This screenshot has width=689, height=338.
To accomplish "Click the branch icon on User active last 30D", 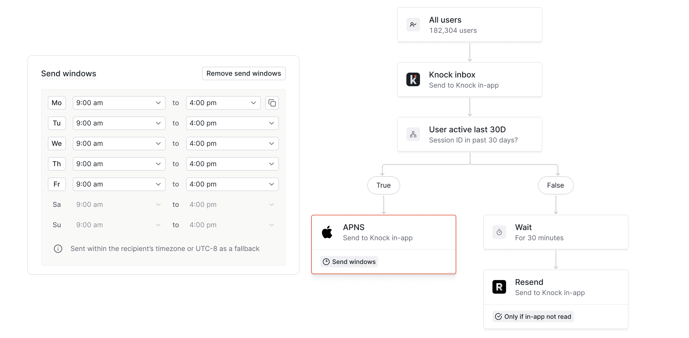I will point(413,134).
